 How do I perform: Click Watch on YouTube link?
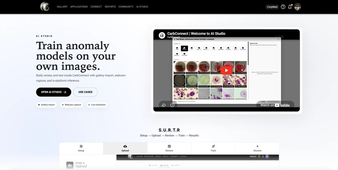[275, 105]
